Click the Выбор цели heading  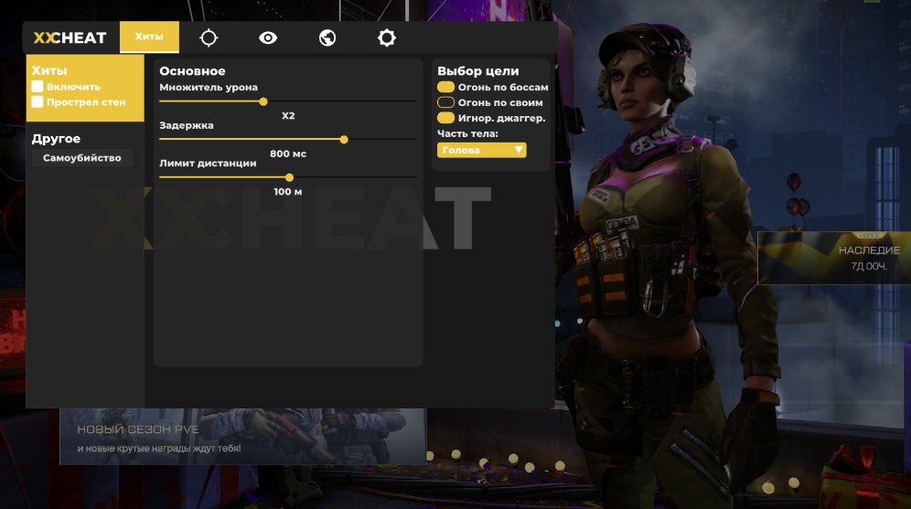pyautogui.click(x=477, y=71)
